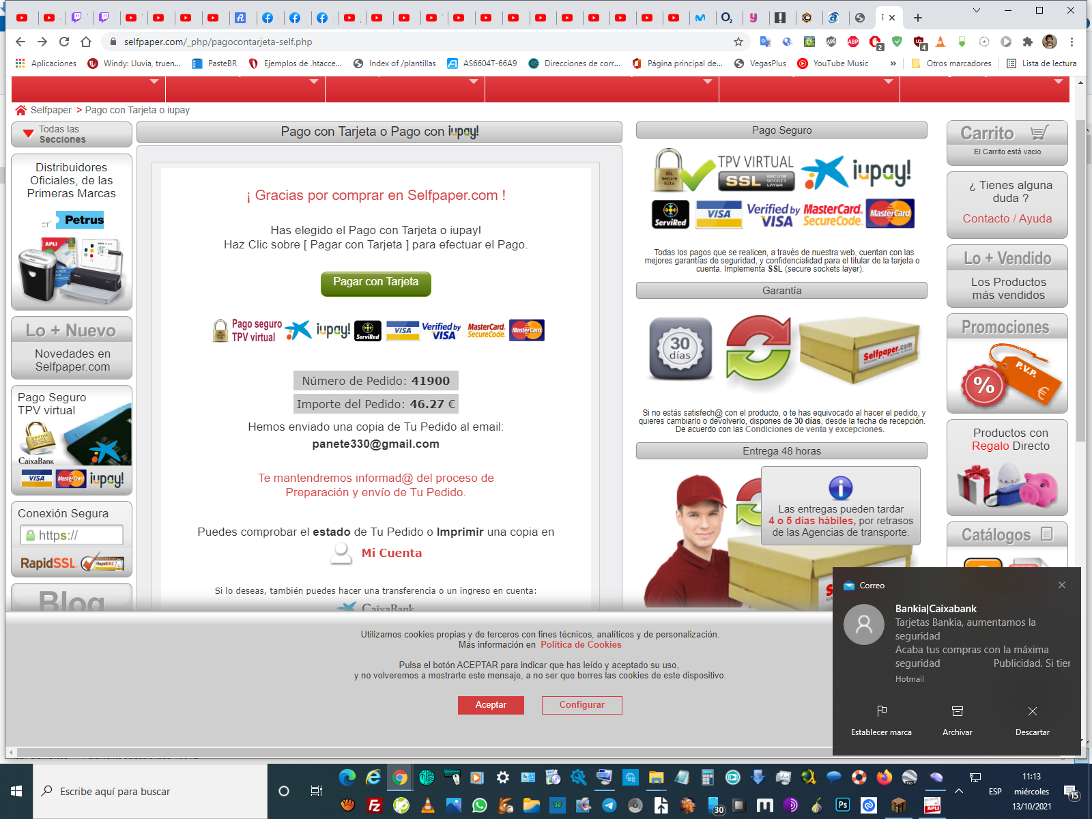Dismiss notification using the Descartar icon
The image size is (1092, 819).
coord(1032,719)
